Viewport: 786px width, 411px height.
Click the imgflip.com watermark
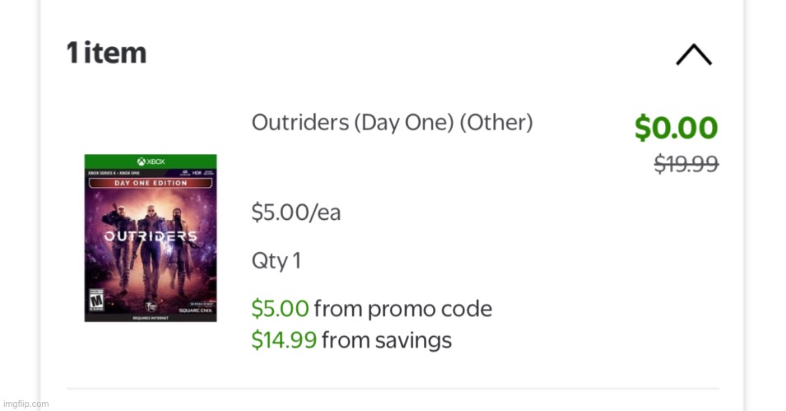[26, 404]
